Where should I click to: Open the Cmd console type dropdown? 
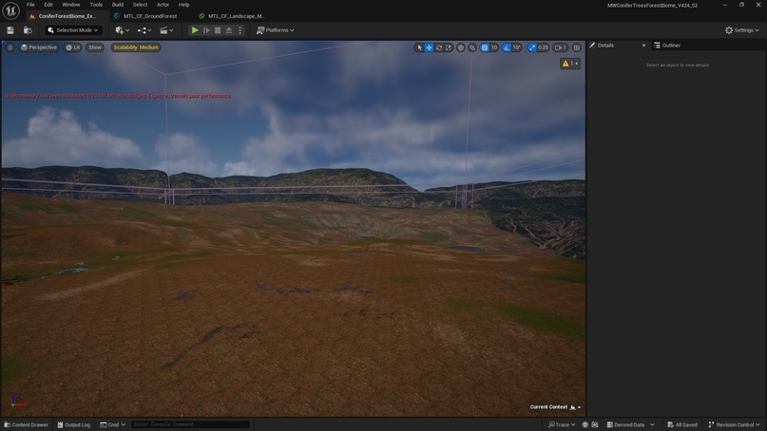click(x=112, y=424)
